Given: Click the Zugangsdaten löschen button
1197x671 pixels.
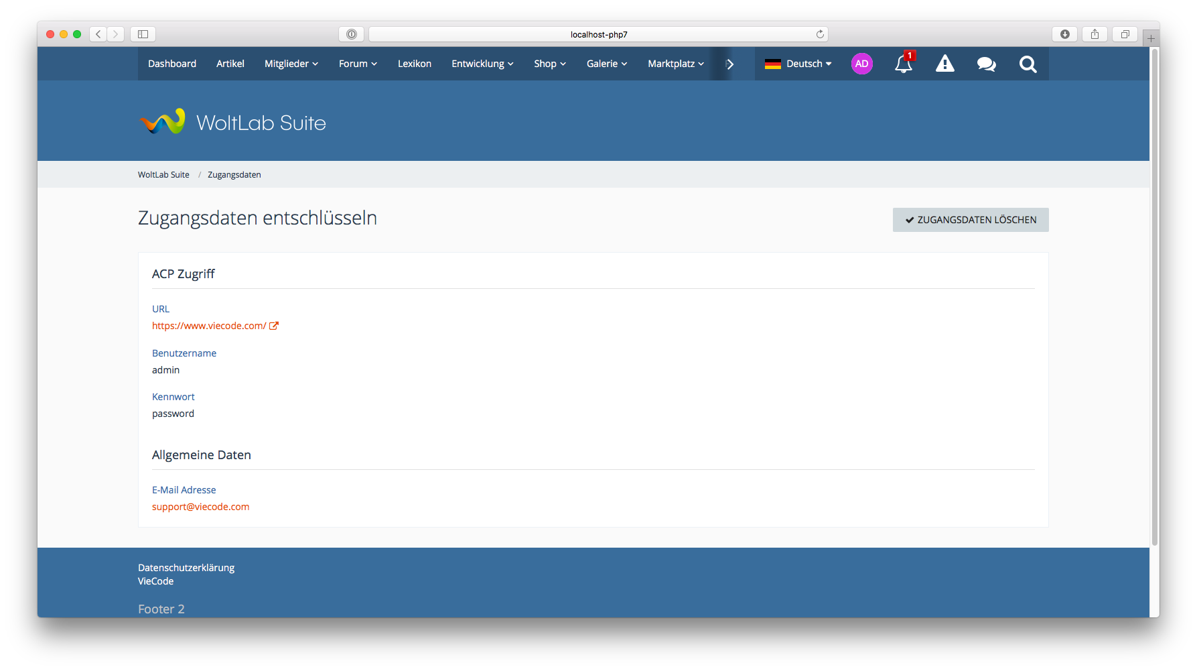Looking at the screenshot, I should click(970, 220).
